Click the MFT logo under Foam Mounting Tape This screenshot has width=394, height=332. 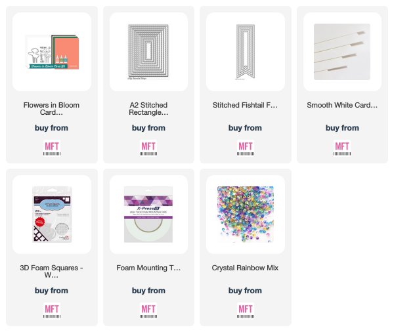click(x=148, y=310)
